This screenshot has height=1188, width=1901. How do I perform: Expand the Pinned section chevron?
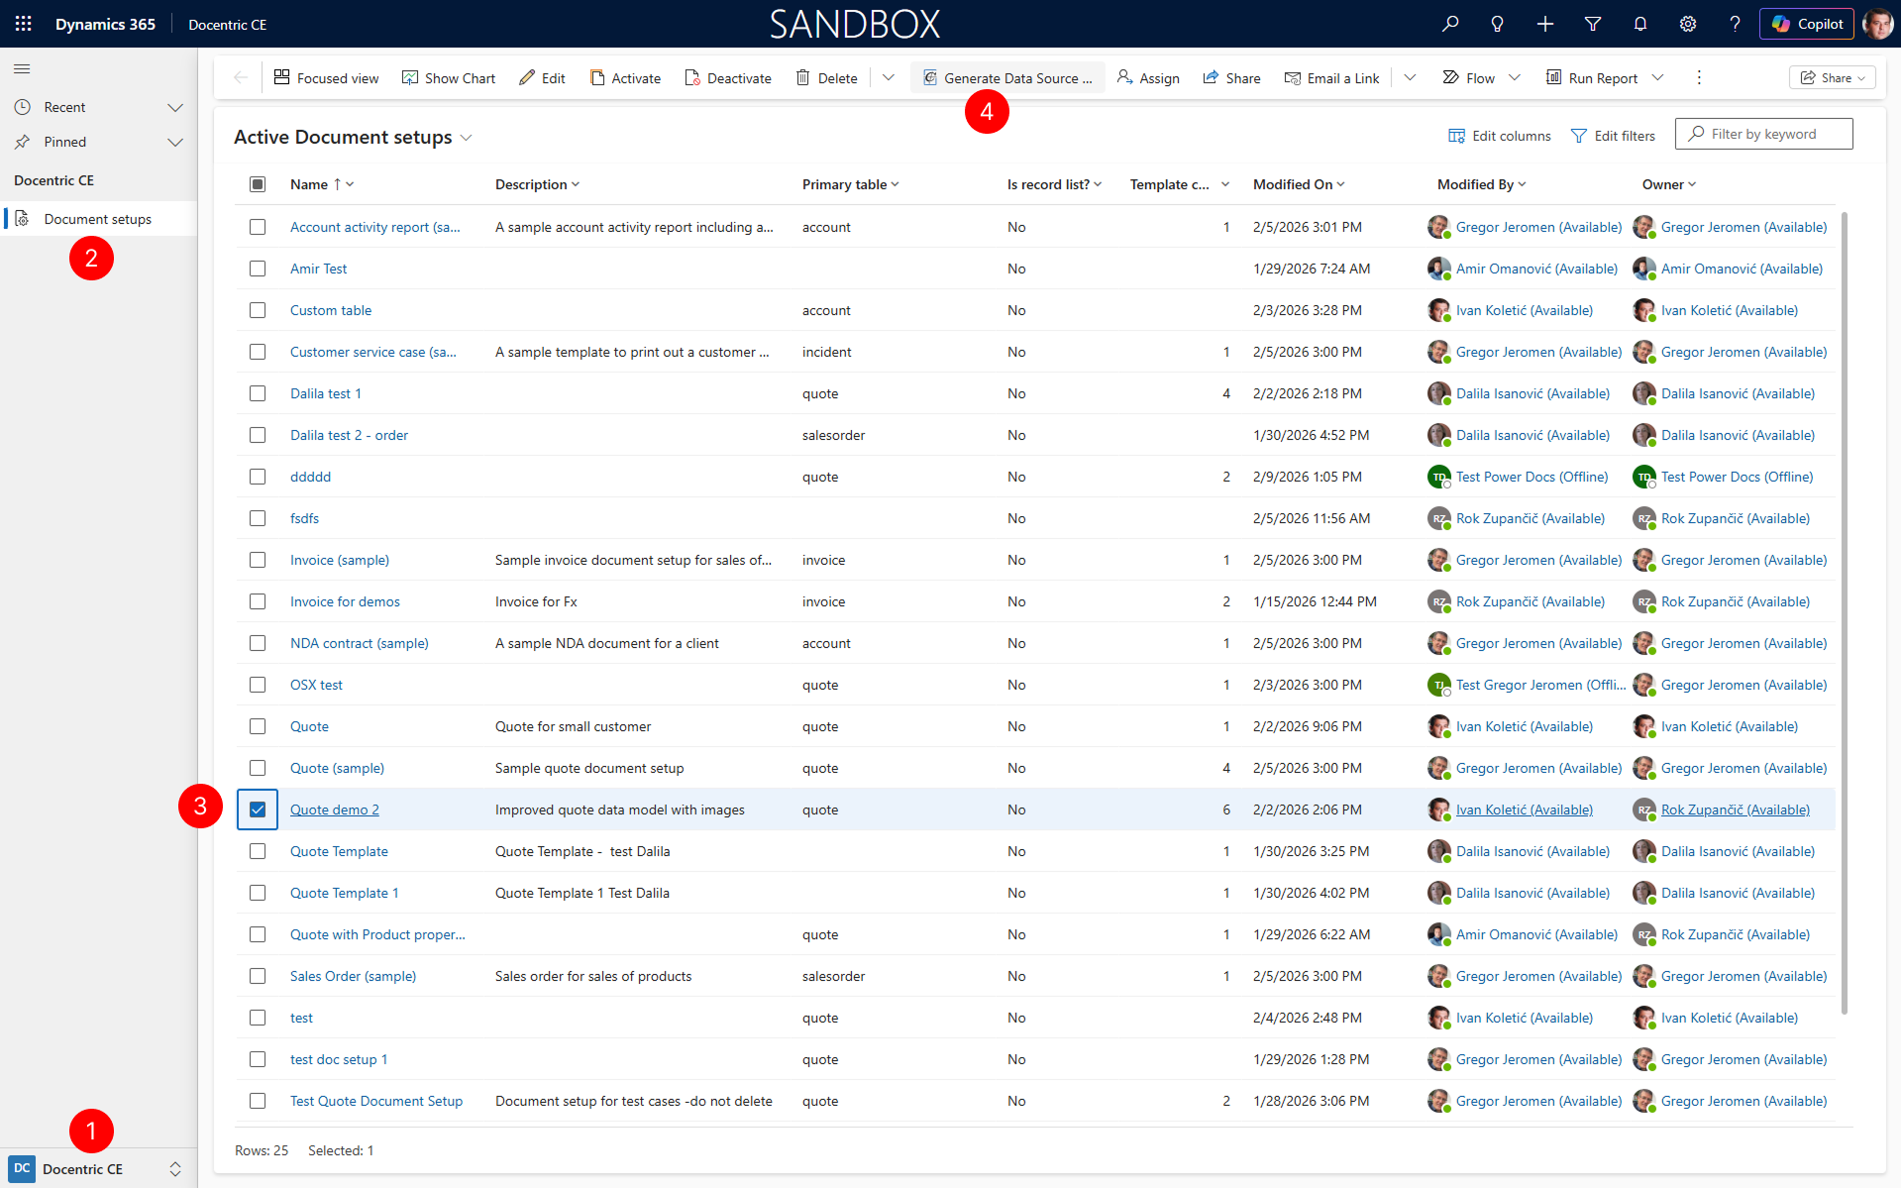point(175,142)
